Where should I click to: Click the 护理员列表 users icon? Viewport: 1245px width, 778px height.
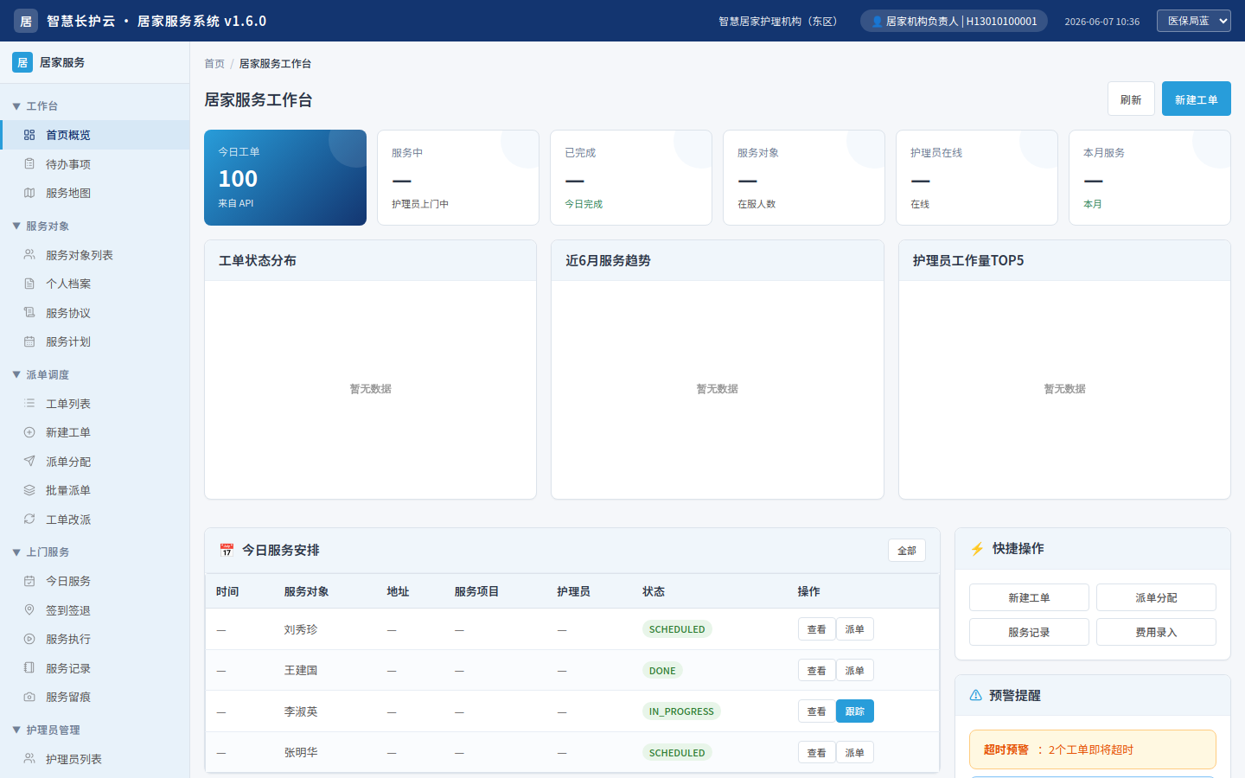(x=29, y=759)
